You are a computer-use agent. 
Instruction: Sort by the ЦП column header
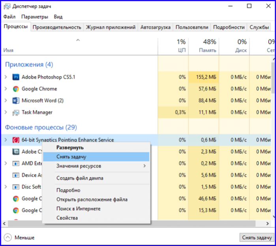click(173, 46)
